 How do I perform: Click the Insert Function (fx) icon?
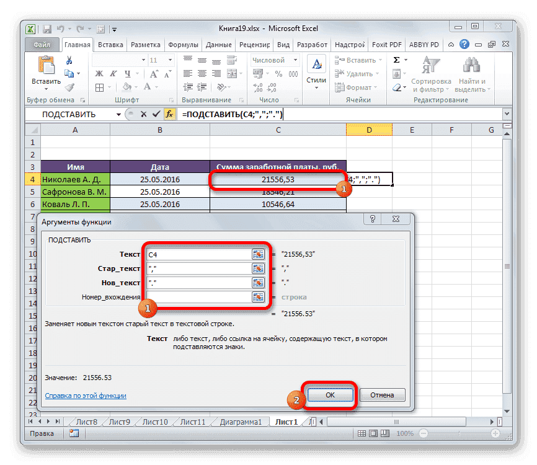click(171, 114)
